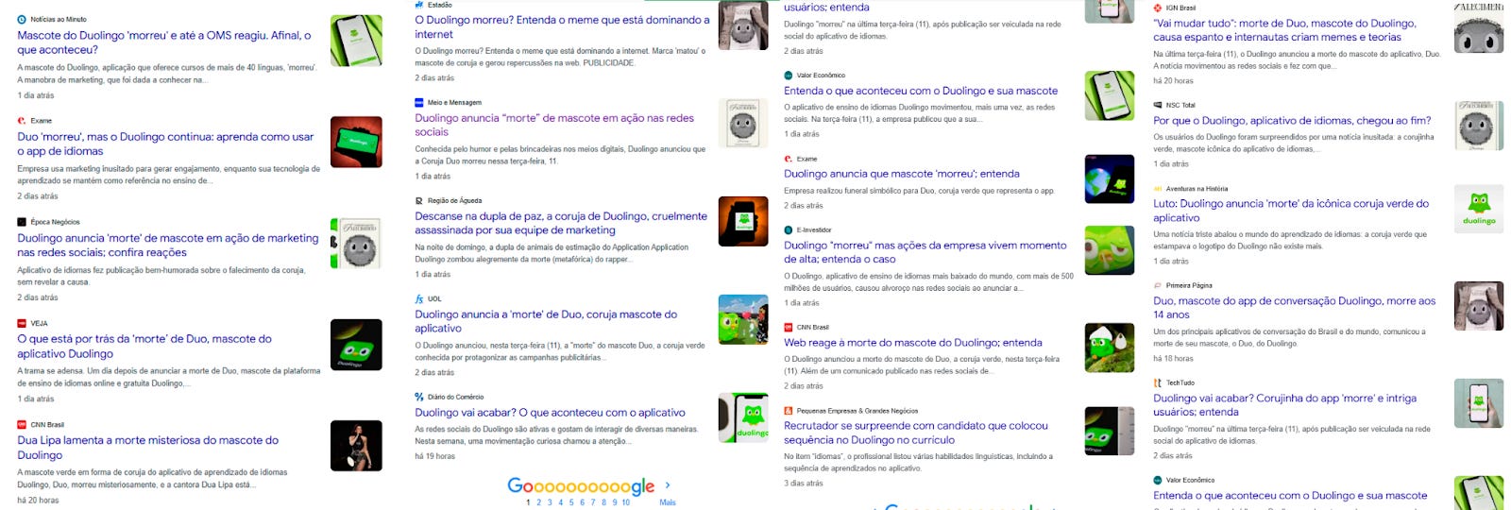
Task: Open thumbnail beside 'Recrutador se surpreende' article
Action: tap(1110, 432)
